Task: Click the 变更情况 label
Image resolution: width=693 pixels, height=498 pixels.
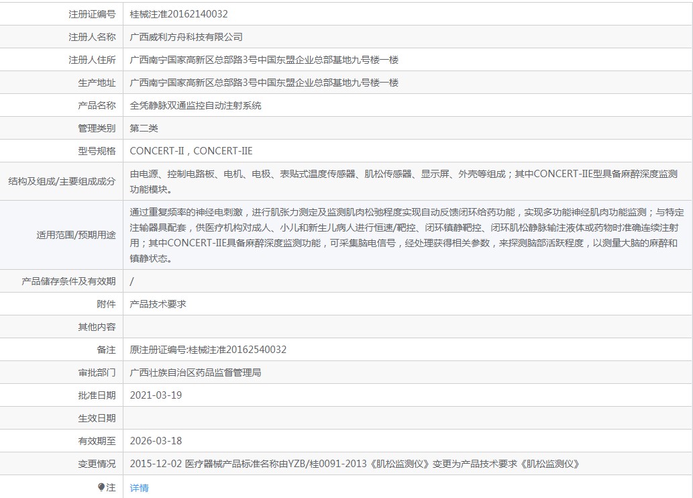Action: (x=97, y=464)
